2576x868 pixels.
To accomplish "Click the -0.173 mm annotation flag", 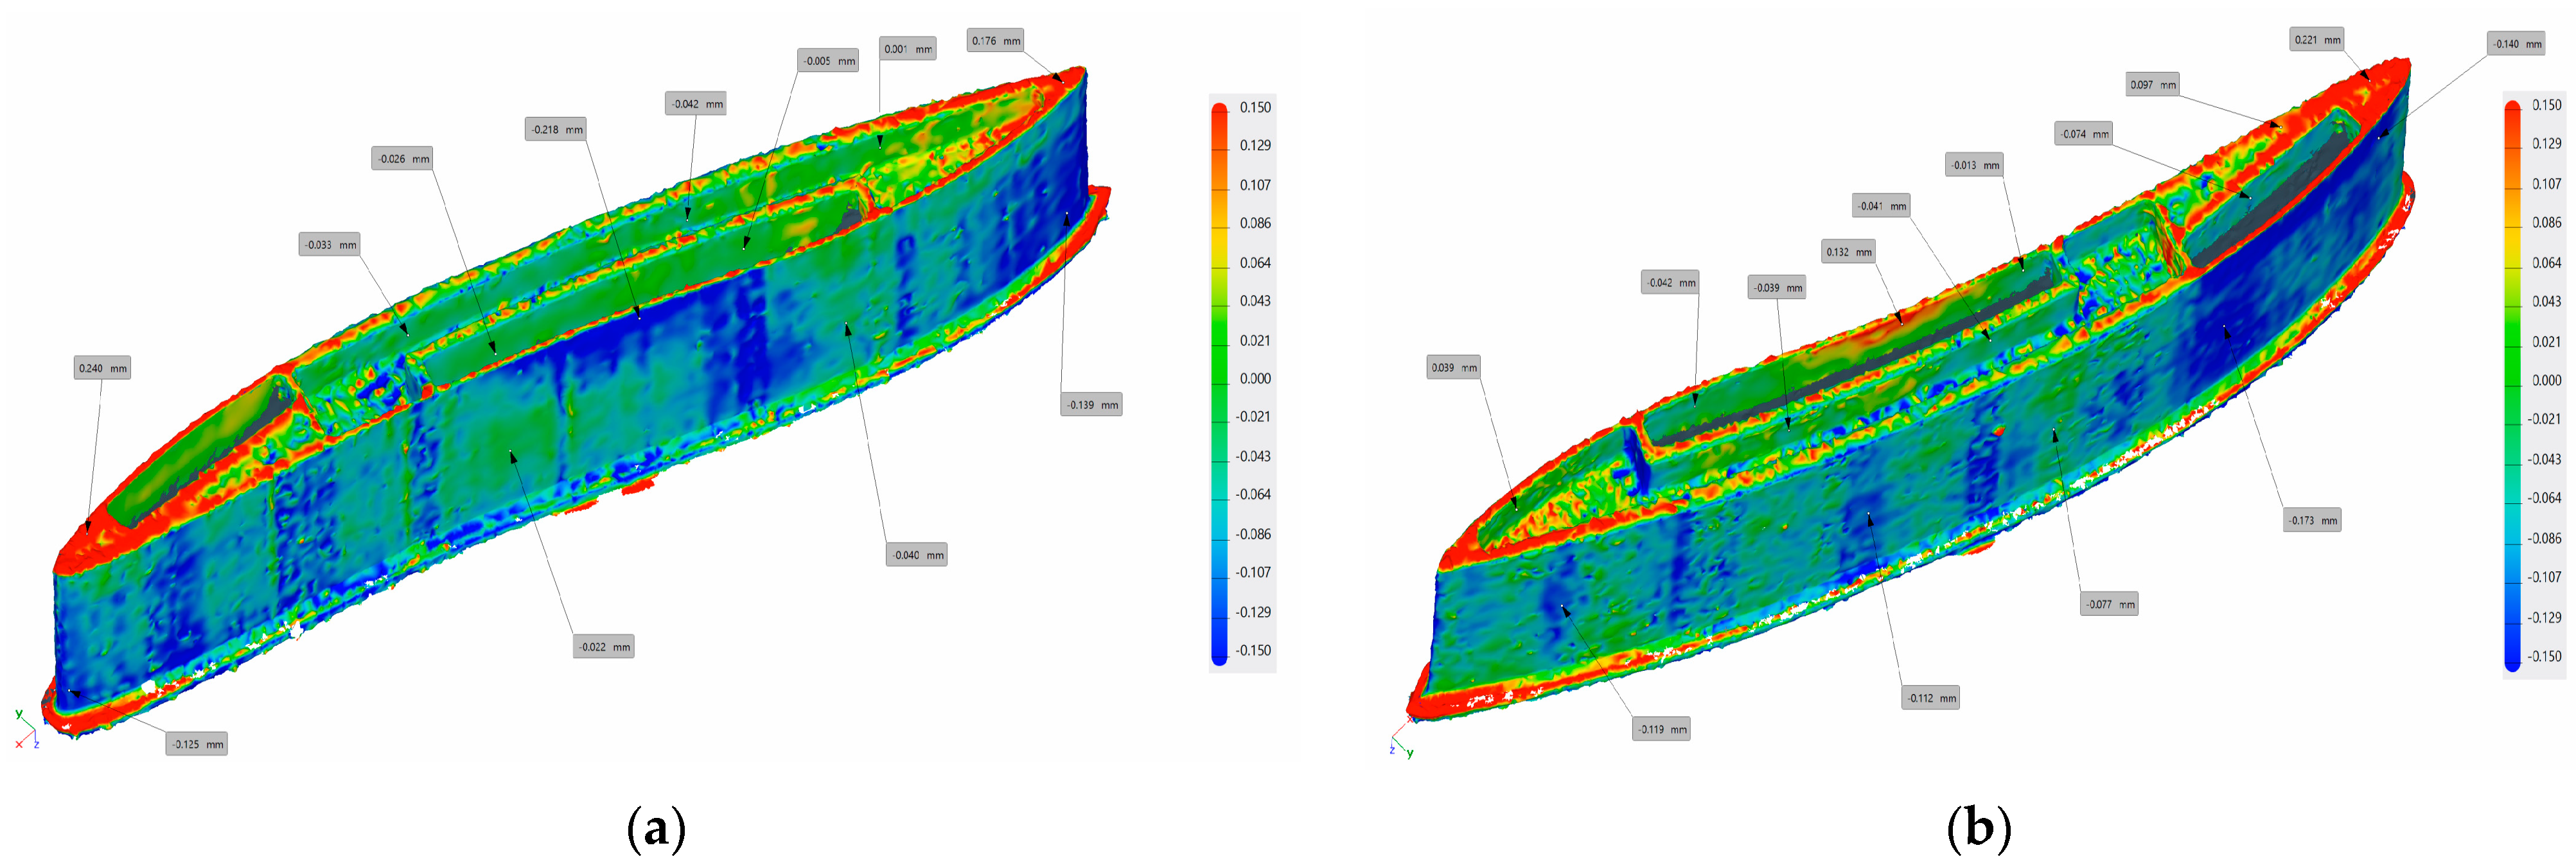I will click(2313, 521).
